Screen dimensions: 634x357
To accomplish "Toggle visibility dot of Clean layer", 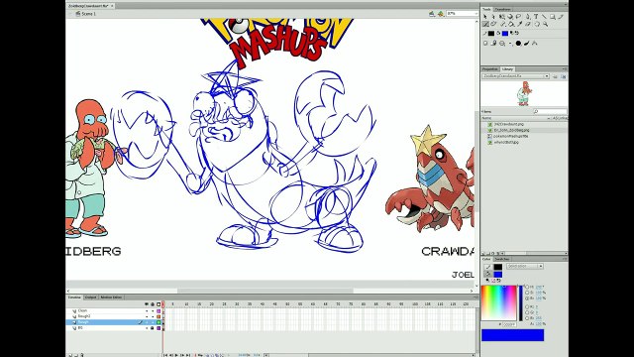I will click(x=147, y=310).
